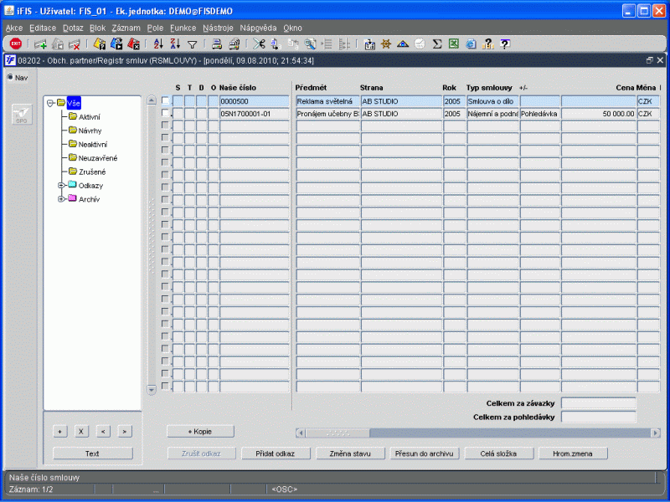Click the filter funnel icon
The height and width of the screenshot is (502, 670).
click(x=193, y=44)
